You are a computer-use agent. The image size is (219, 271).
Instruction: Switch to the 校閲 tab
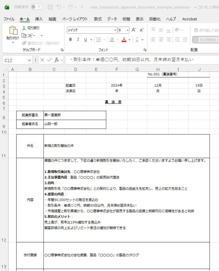[x=126, y=19]
